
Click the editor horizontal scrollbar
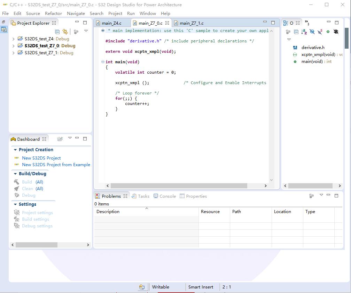[x=179, y=186]
